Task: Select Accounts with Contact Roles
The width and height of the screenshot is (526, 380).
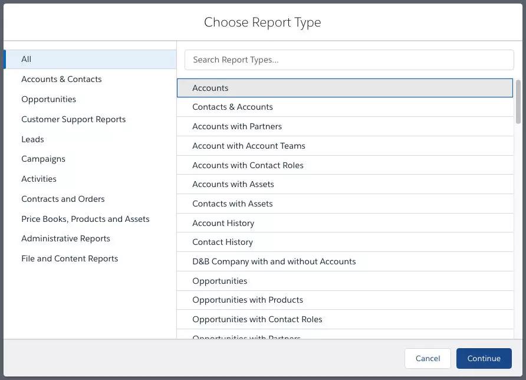Action: [x=248, y=165]
